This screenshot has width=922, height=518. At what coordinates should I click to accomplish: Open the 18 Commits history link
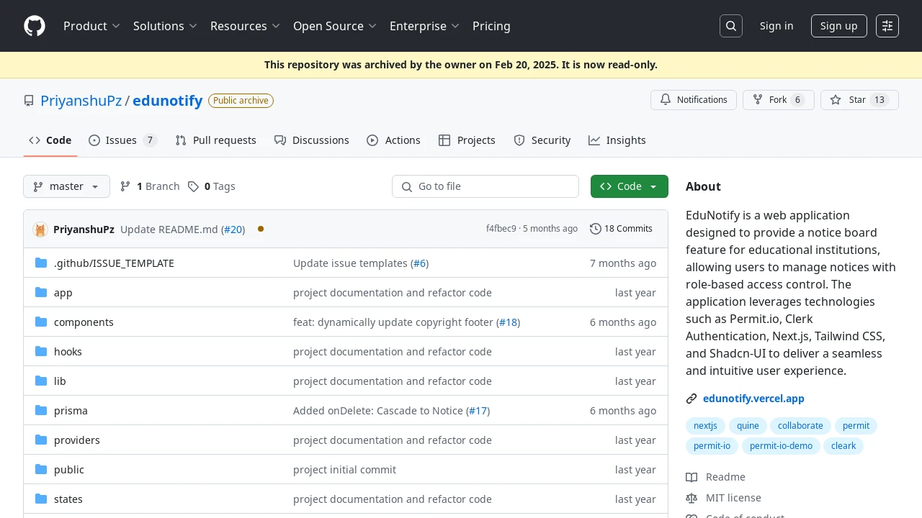(x=621, y=229)
